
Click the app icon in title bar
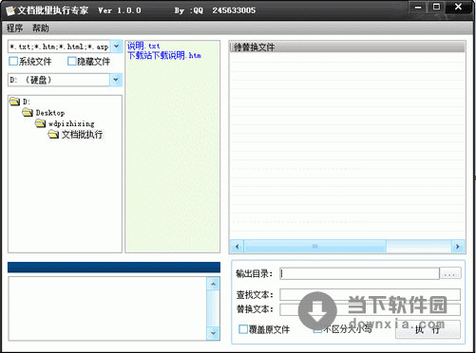coord(10,10)
